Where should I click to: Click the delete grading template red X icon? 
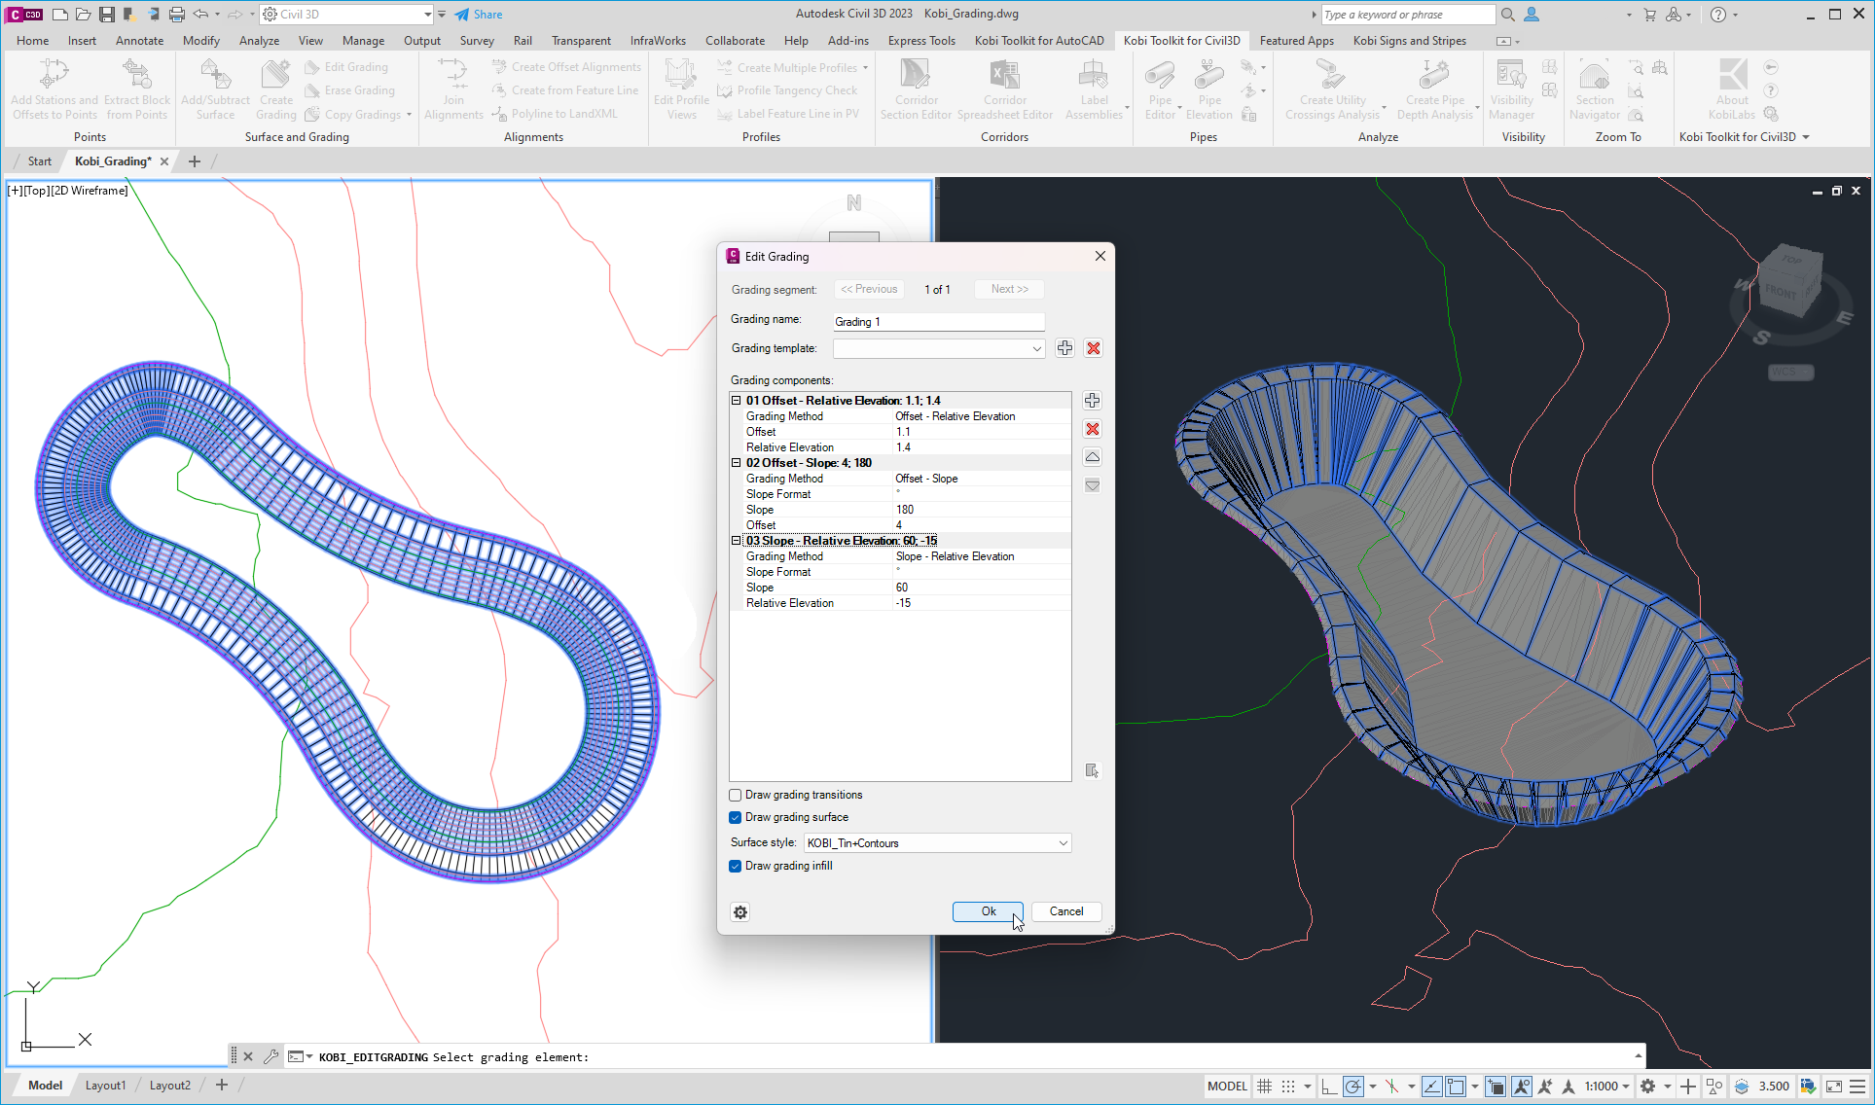pos(1093,348)
